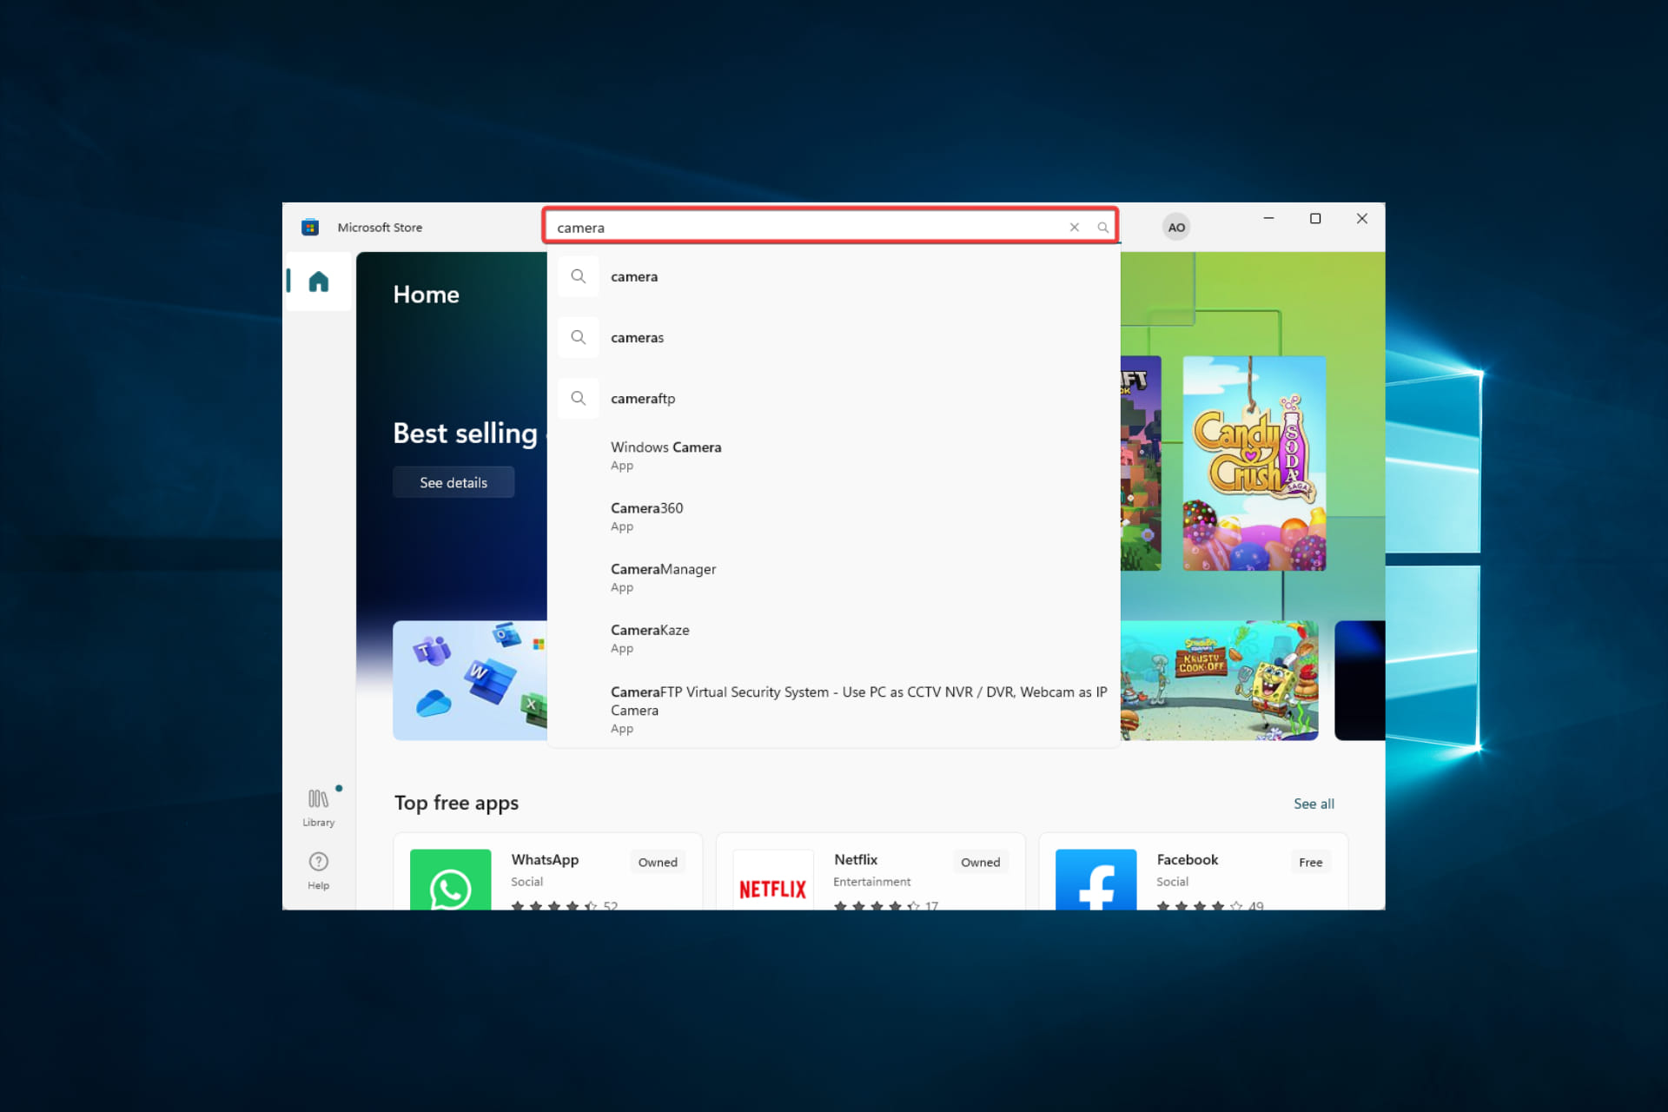
Task: Choose Windows Camera app result
Action: click(834, 456)
